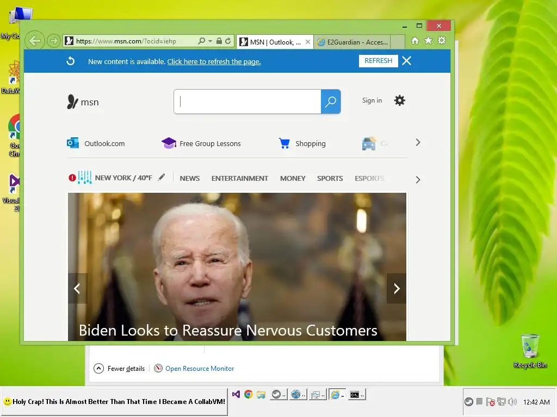557x417 pixels.
Task: Click the car icon shortcut
Action: (x=369, y=143)
